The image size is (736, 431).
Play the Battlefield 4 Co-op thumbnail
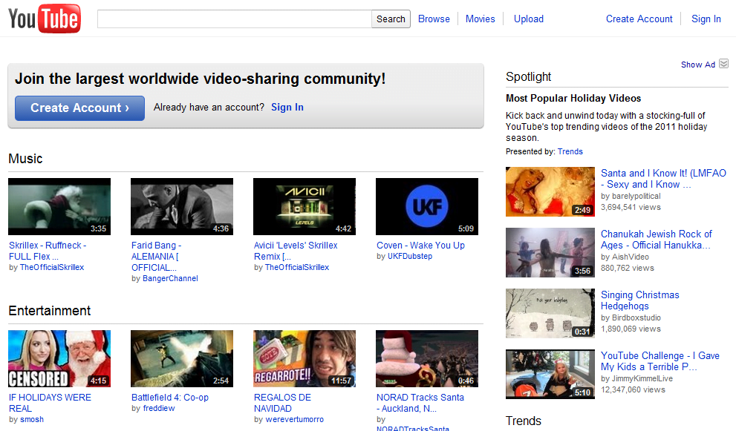(181, 358)
